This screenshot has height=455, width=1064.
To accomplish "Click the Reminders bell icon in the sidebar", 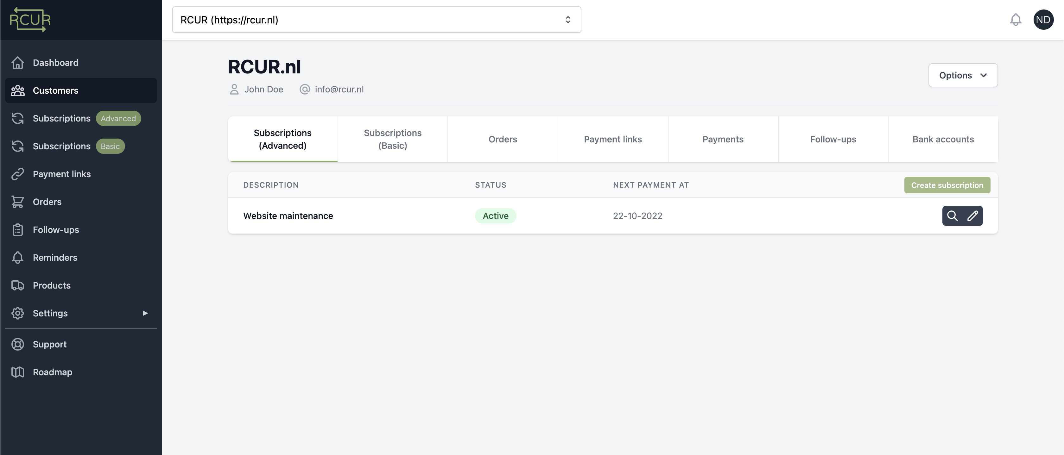I will tap(18, 258).
